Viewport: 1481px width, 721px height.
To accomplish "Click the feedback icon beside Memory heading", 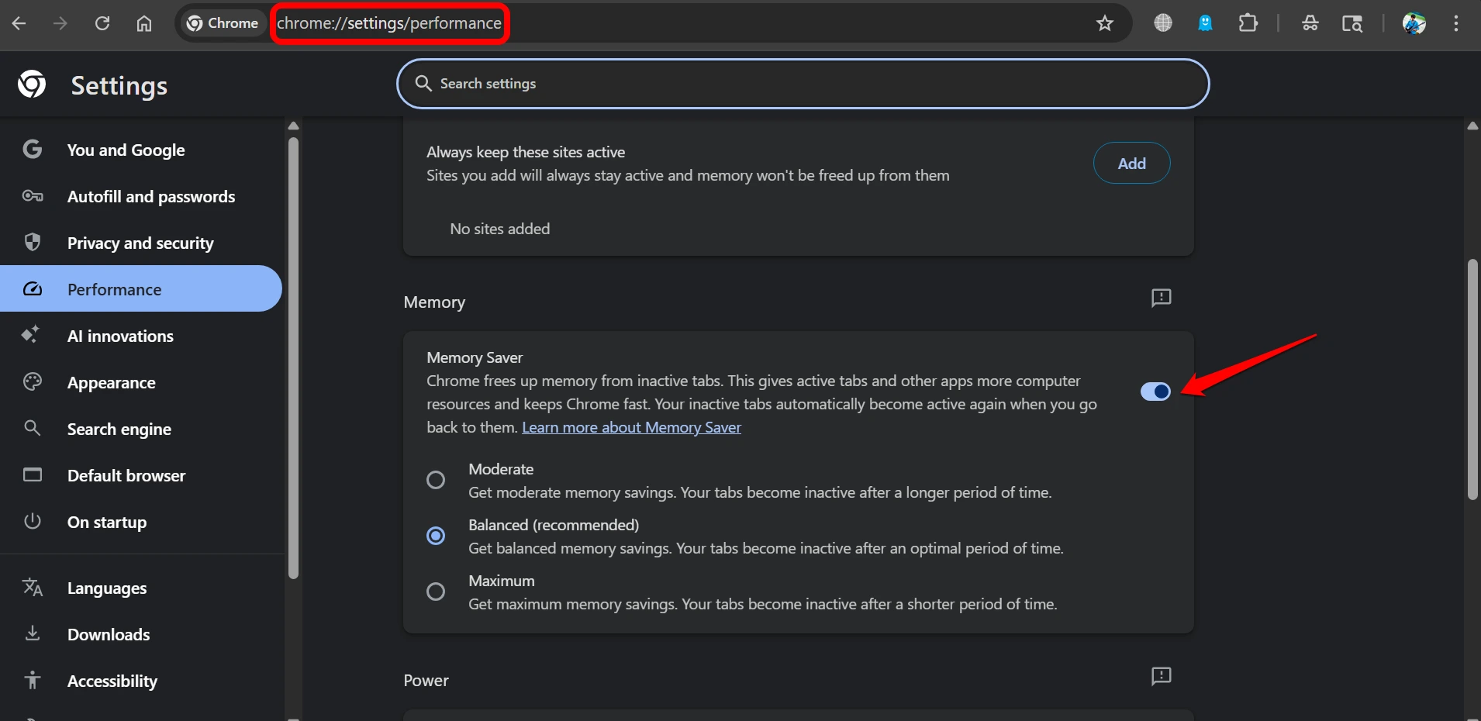I will coord(1161,298).
